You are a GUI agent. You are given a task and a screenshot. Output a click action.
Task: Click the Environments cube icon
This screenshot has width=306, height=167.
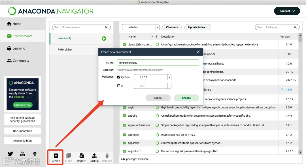click(9, 36)
